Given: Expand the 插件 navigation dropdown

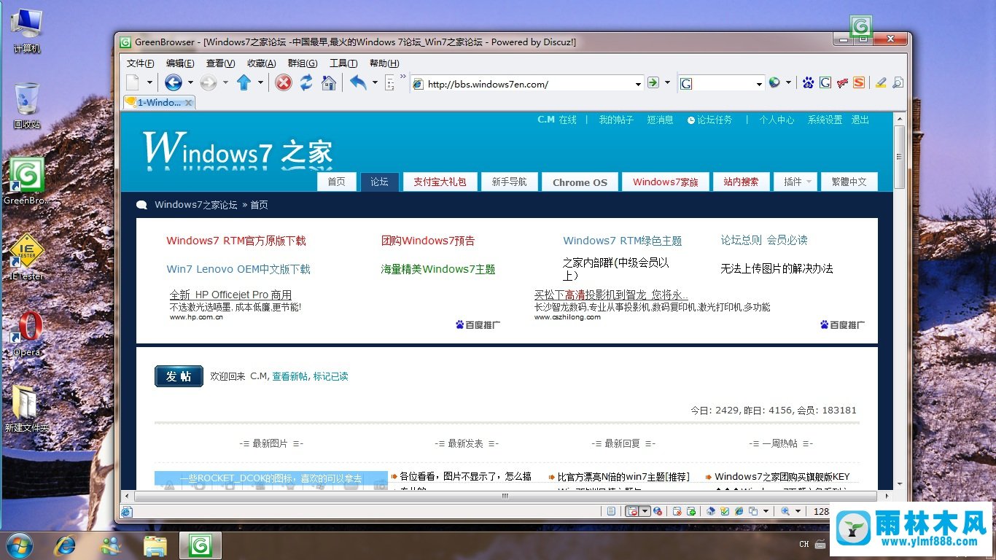Looking at the screenshot, I should pos(810,182).
